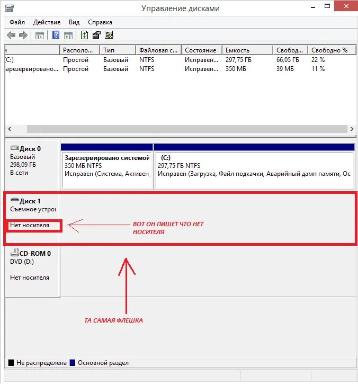The width and height of the screenshot is (358, 384).
Task: Sort by the Файловая с... column header
Action: 159,50
